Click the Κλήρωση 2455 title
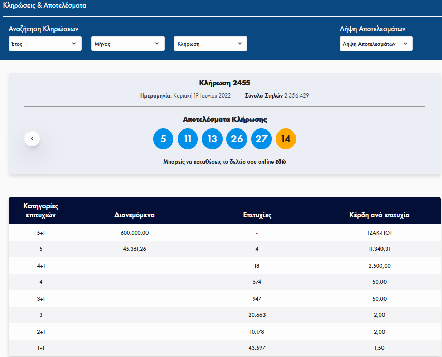The width and height of the screenshot is (442, 357). tap(224, 83)
